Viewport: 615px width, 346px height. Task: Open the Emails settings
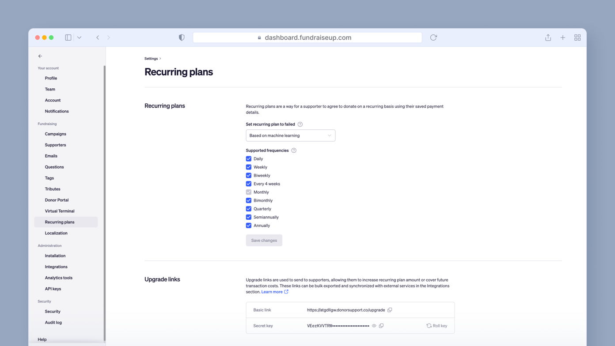pos(51,156)
